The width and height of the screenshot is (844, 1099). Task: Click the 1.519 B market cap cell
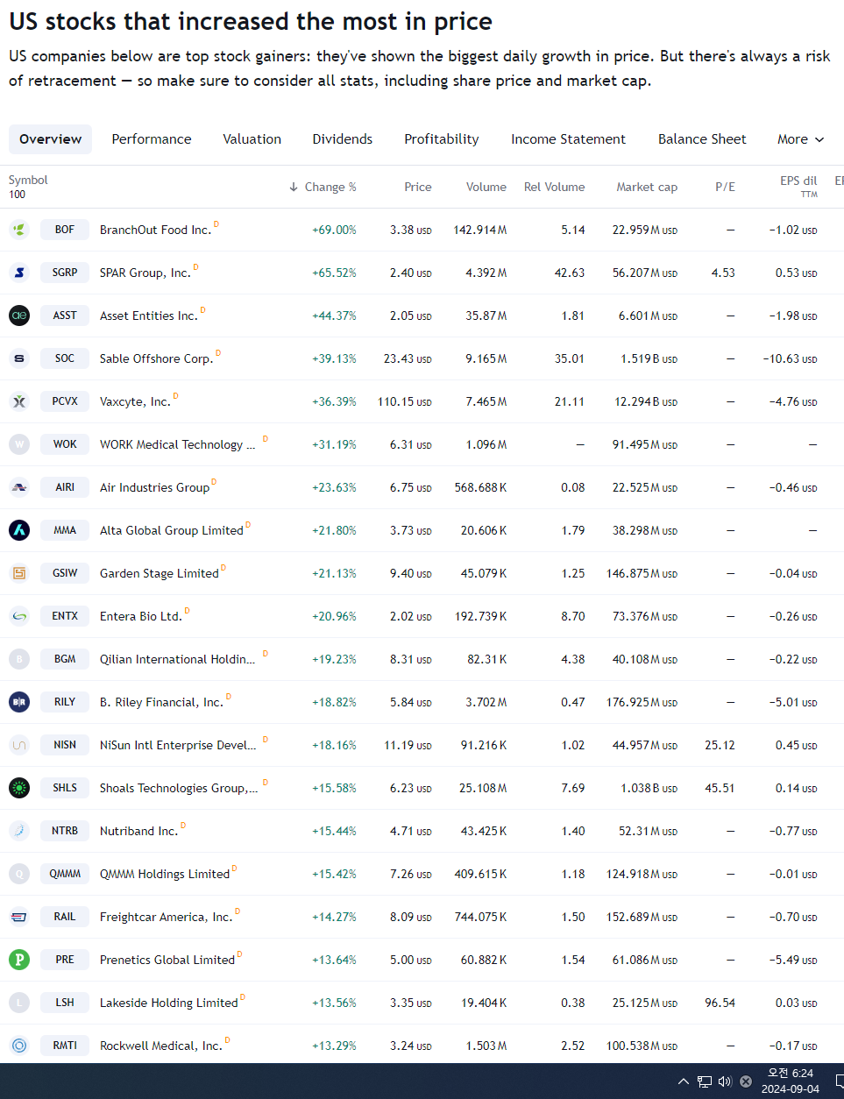click(x=649, y=358)
